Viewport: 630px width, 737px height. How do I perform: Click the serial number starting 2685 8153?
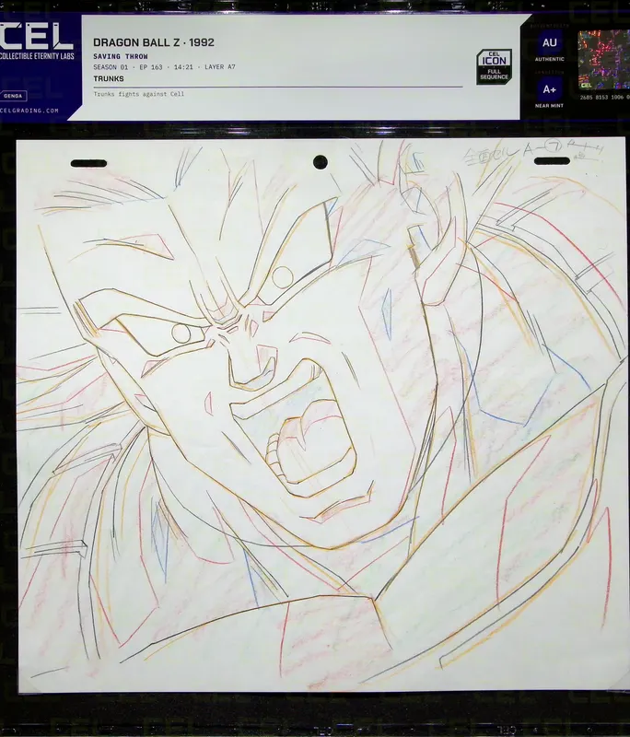[x=604, y=98]
